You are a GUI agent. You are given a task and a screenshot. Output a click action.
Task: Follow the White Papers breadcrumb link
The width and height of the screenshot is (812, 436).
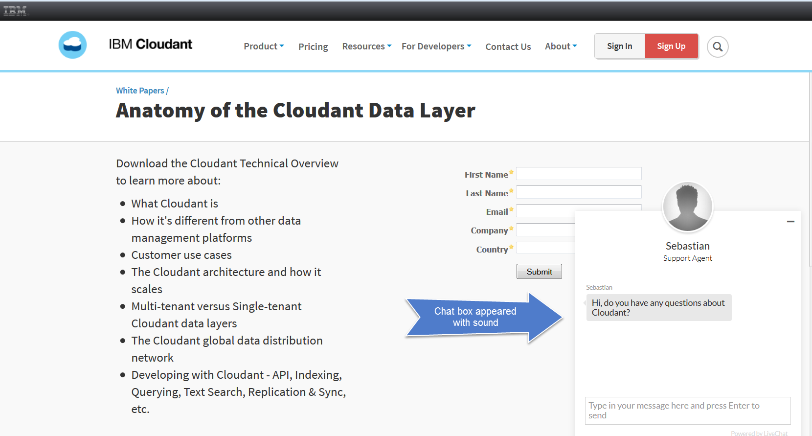(140, 91)
